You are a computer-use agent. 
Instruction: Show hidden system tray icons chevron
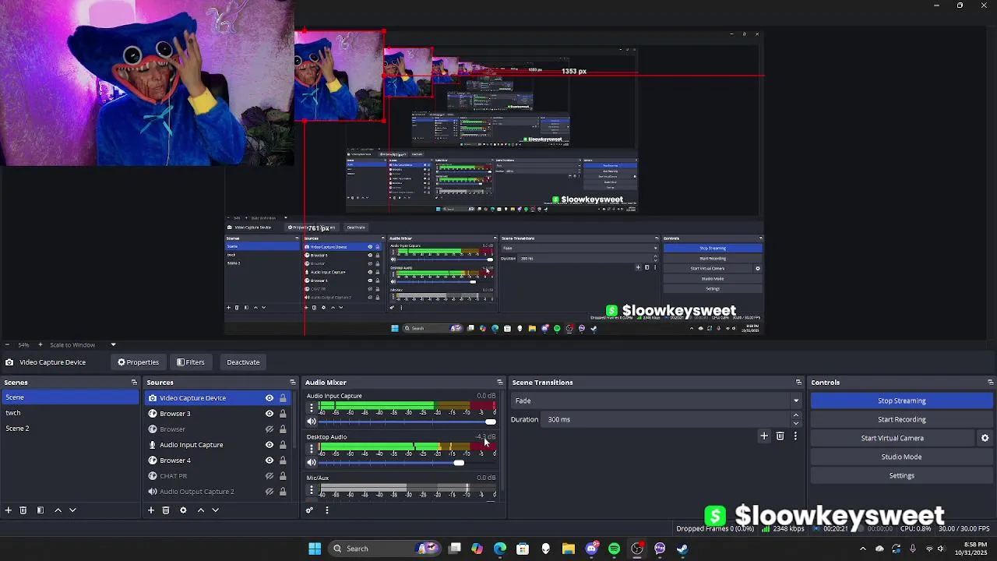coord(862,549)
